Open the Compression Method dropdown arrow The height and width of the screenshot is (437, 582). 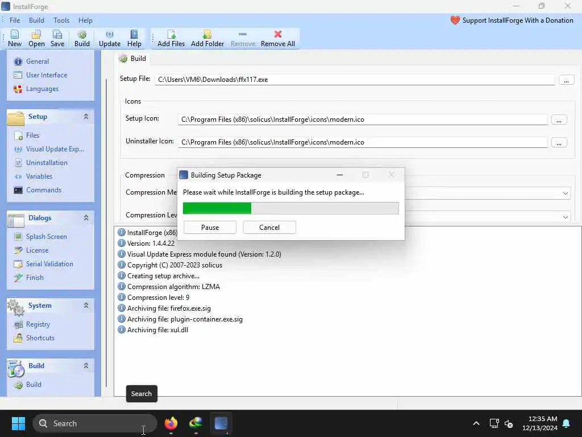coord(565,193)
